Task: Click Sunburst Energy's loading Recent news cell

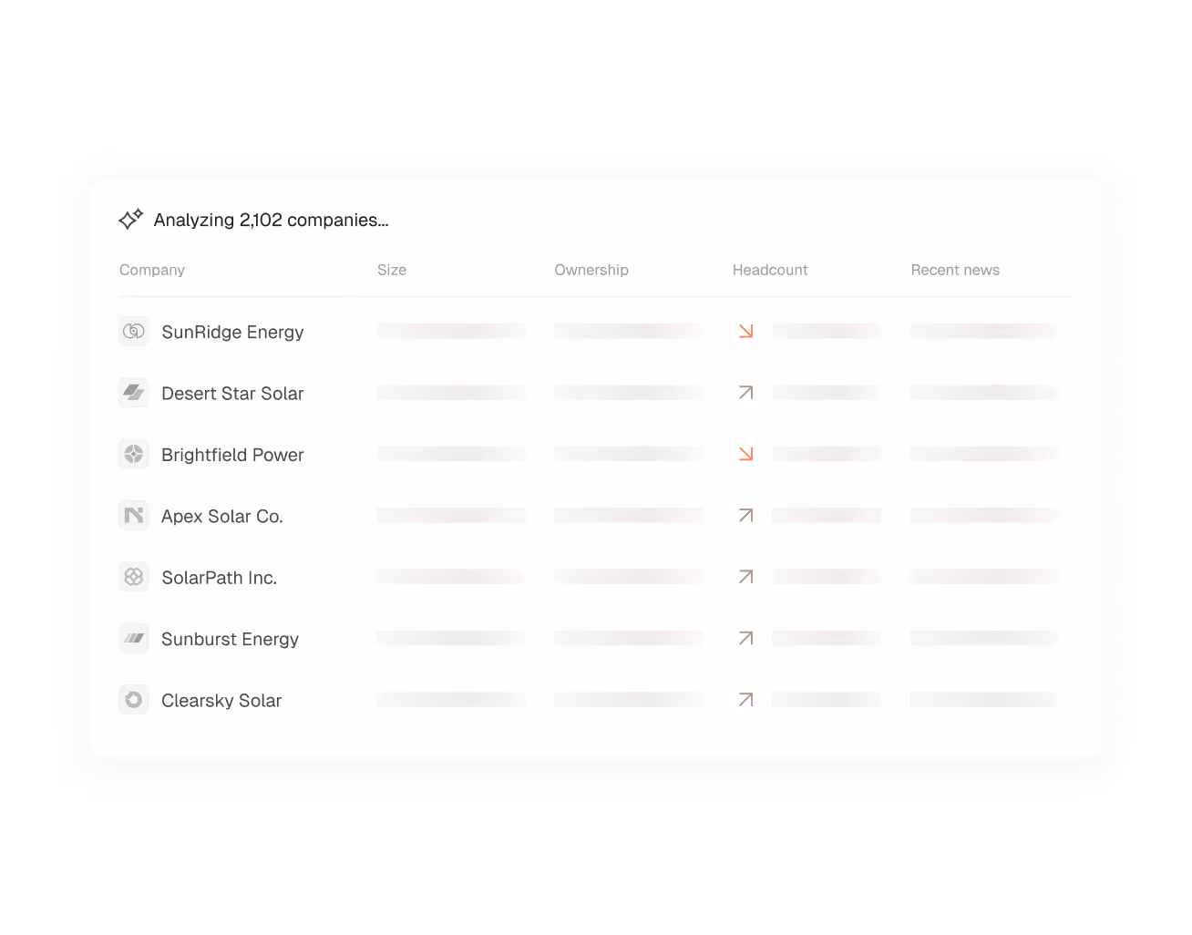Action: click(x=984, y=639)
